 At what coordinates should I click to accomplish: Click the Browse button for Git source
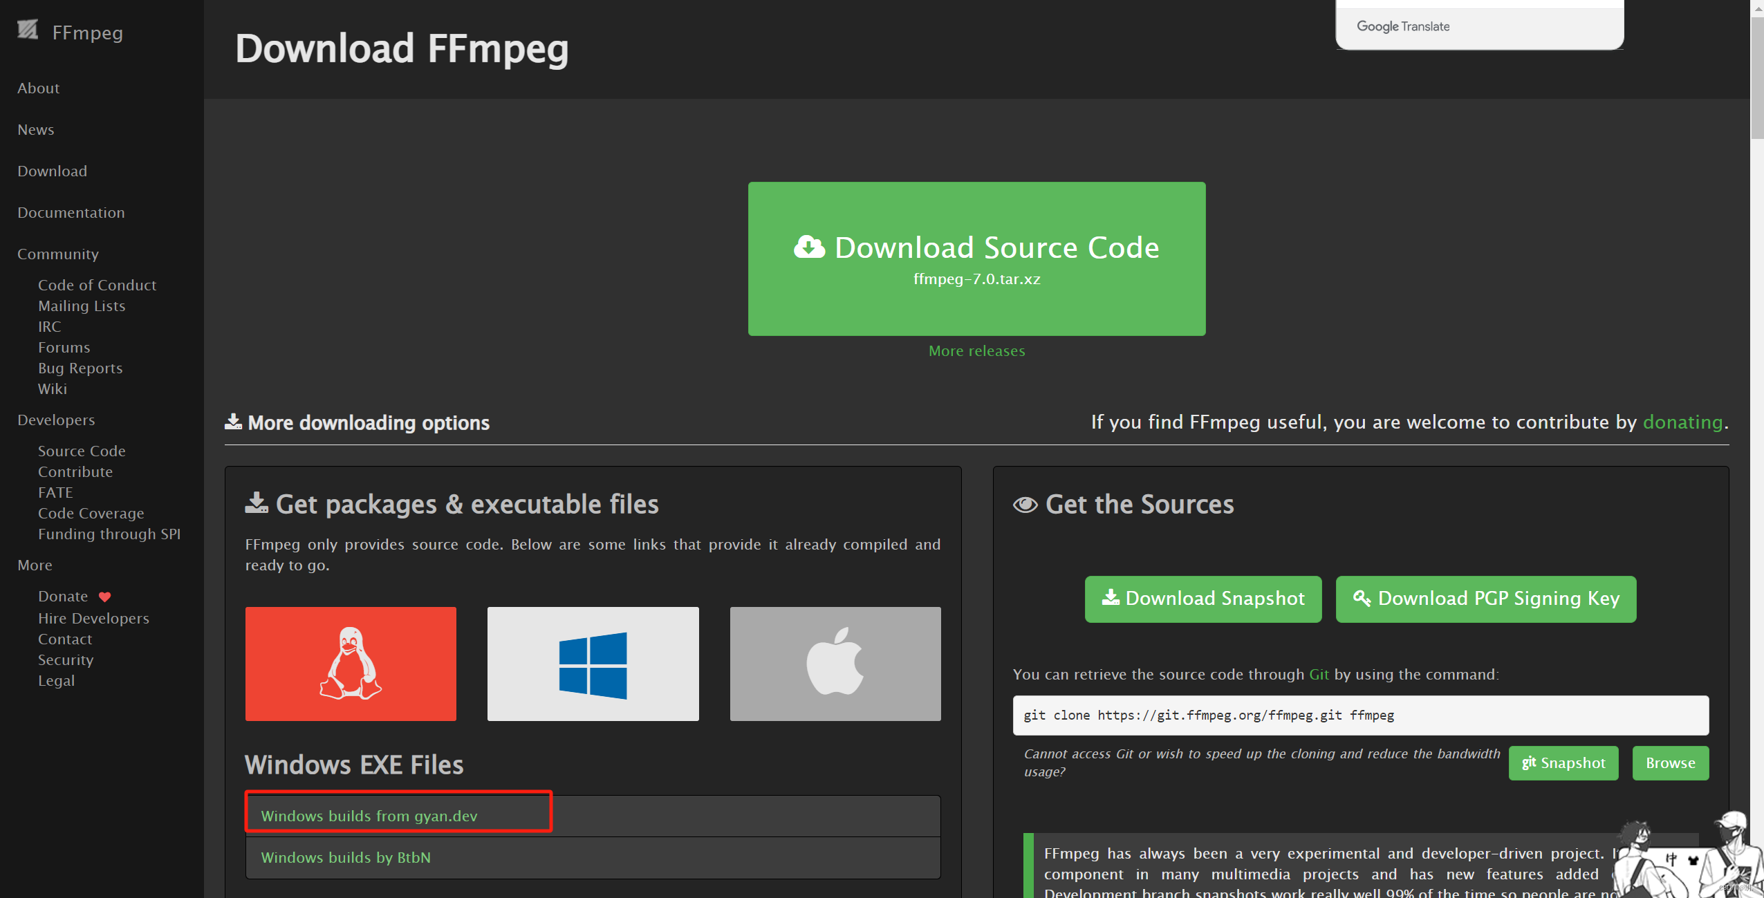pos(1669,763)
